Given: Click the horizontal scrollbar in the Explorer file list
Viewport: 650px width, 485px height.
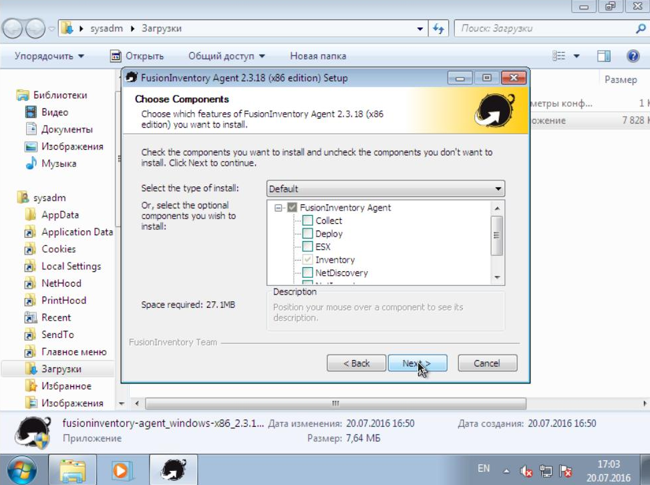Looking at the screenshot, I should 335,403.
